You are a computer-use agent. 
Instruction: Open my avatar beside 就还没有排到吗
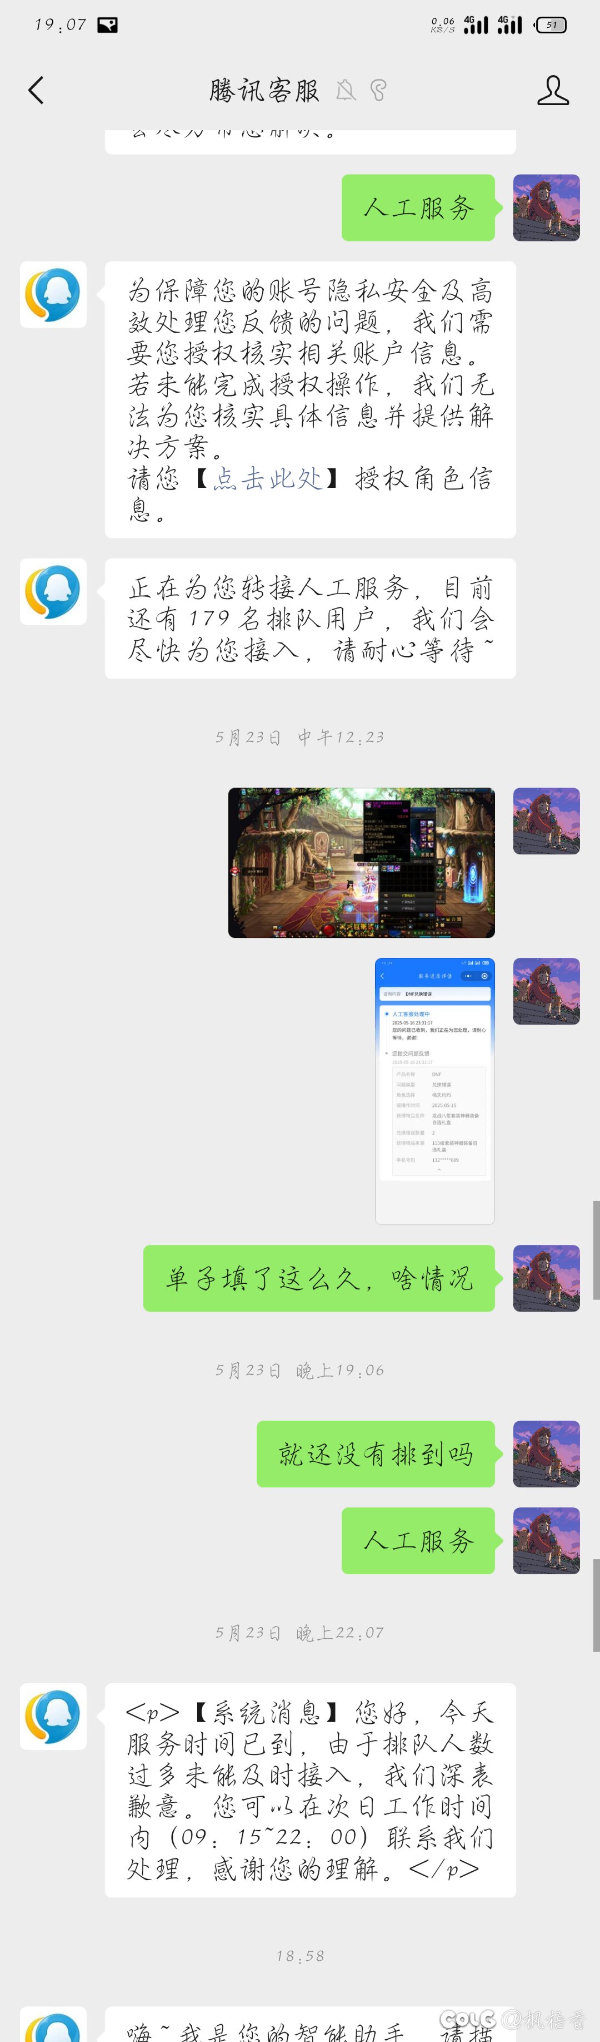coord(546,1454)
